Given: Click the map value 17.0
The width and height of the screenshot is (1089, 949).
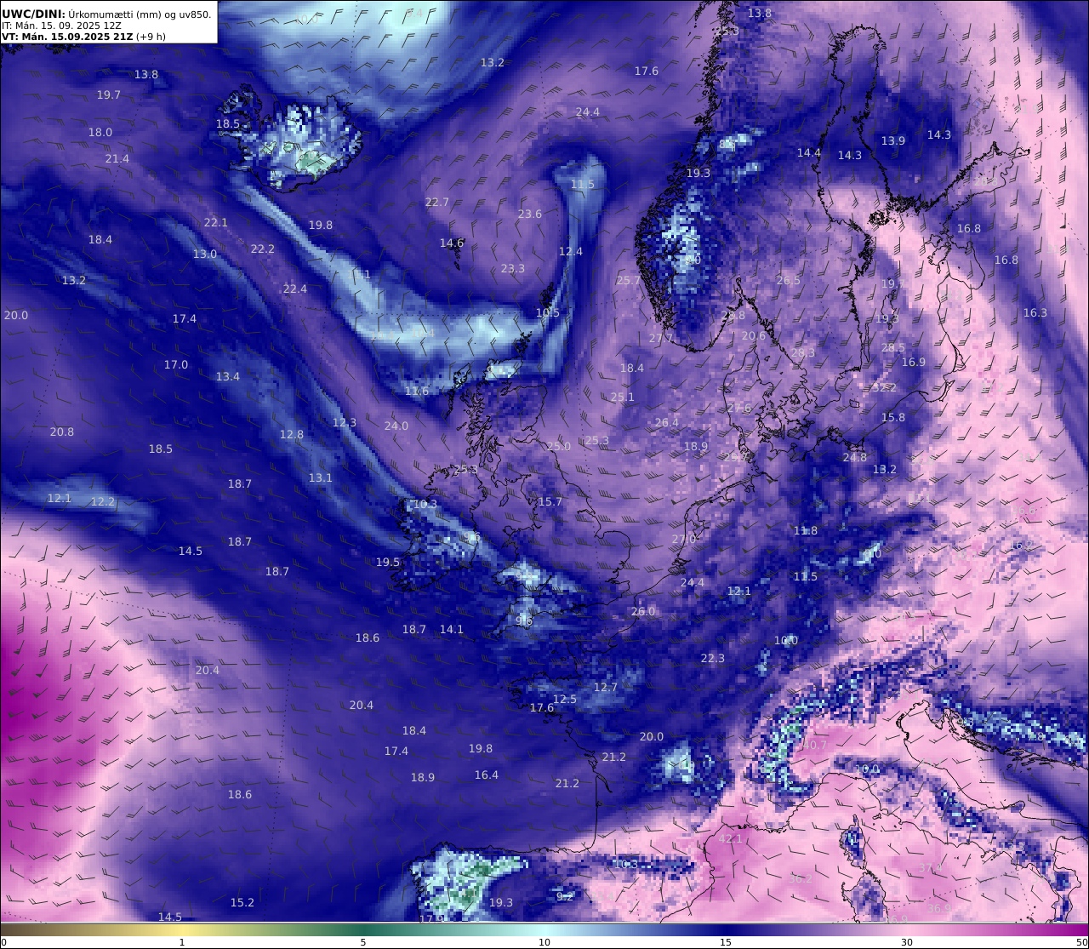Looking at the screenshot, I should (176, 365).
